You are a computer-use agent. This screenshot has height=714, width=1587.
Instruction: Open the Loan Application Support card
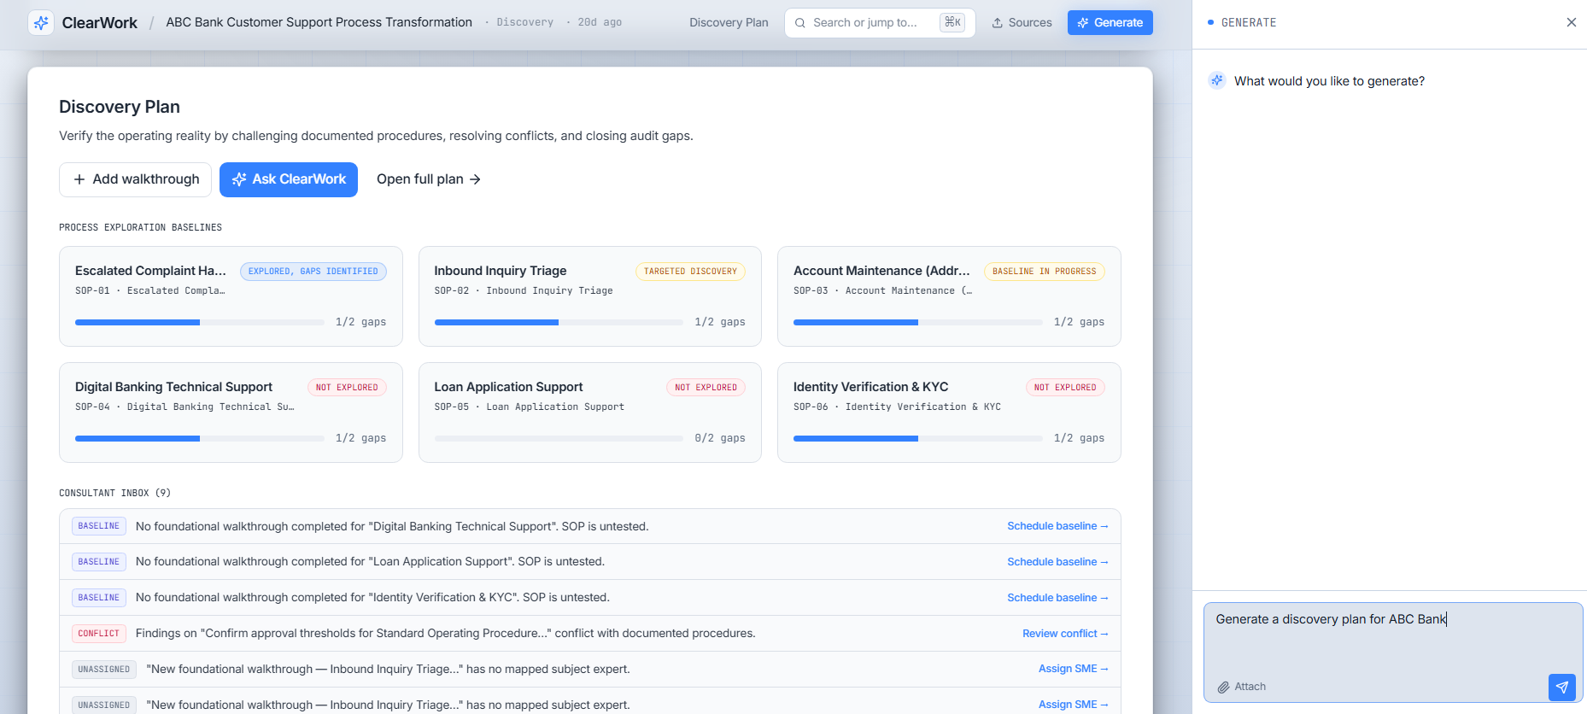pos(590,413)
